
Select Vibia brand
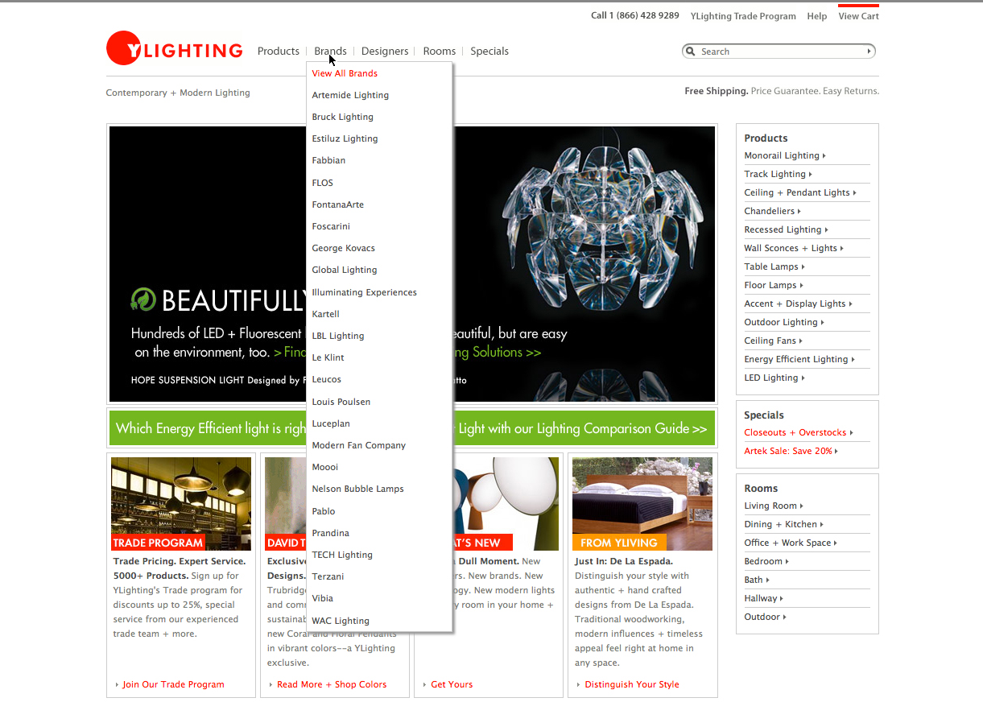click(x=323, y=598)
